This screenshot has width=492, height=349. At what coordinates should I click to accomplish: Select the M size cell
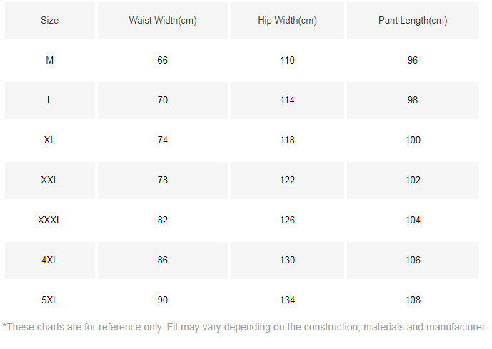coord(50,61)
